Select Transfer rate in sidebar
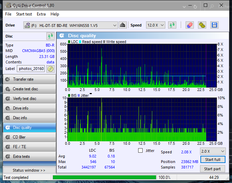 (29, 79)
